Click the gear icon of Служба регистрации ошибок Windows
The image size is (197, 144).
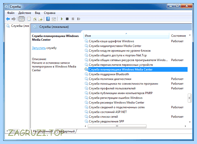(86, 98)
